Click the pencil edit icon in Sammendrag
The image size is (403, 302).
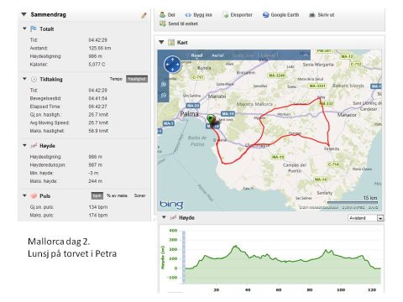point(144,15)
